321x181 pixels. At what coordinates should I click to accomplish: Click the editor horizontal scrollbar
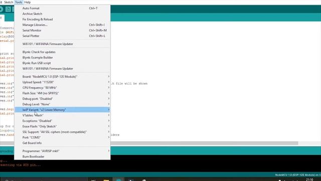(x=204, y=143)
